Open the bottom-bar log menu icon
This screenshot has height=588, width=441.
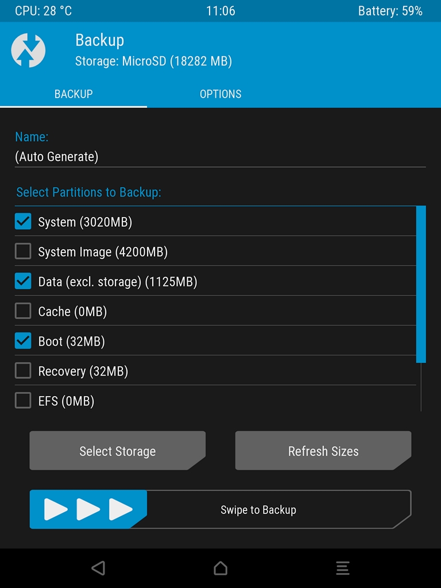tap(343, 568)
